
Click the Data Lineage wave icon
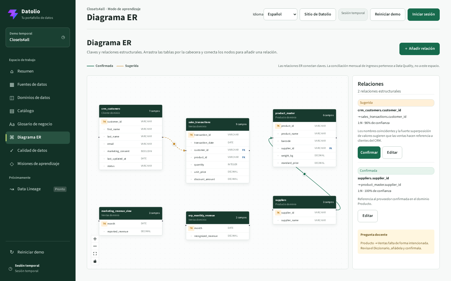pyautogui.click(x=12, y=189)
